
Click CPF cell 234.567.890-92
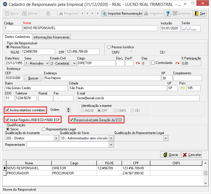(x=136, y=173)
